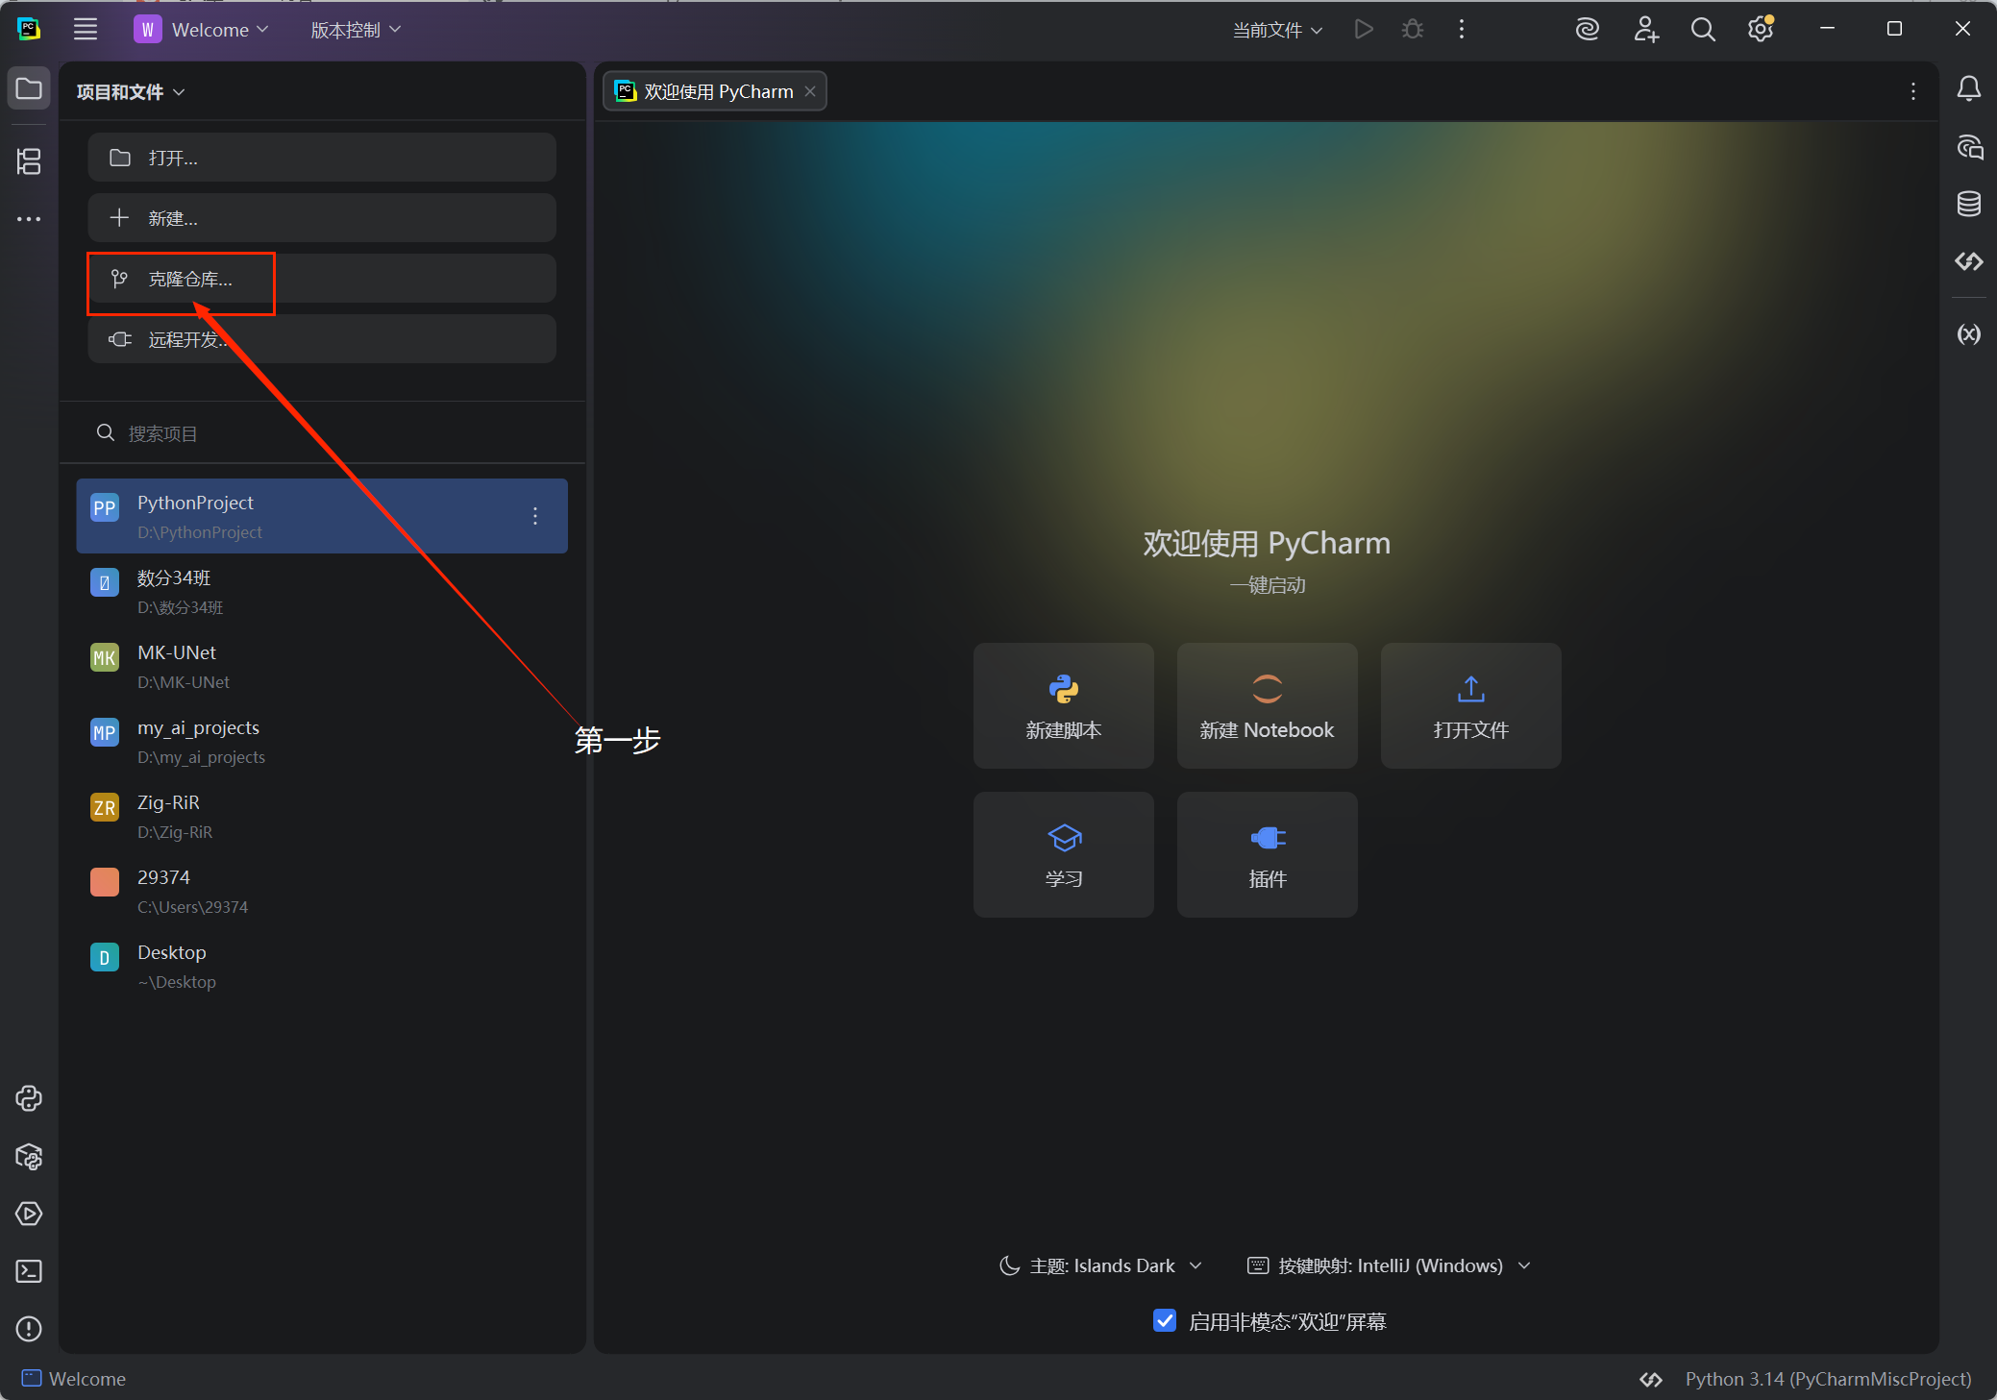Open the 版本控制 dropdown
Image resolution: width=1997 pixels, height=1400 pixels.
356,30
